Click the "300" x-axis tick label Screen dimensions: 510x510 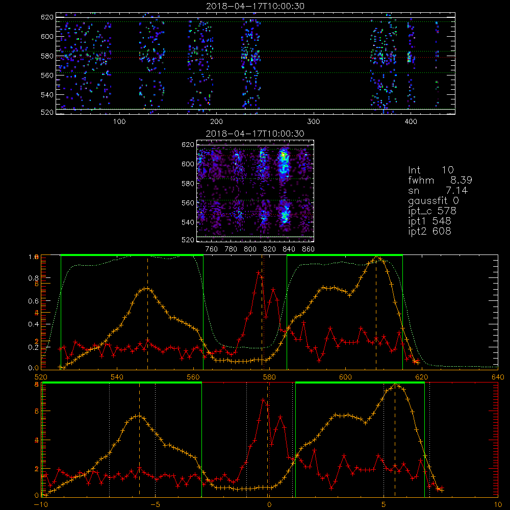tap(314, 122)
